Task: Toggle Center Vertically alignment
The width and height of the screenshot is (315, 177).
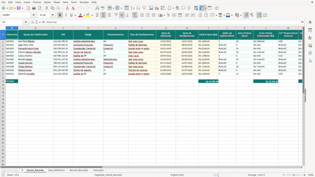Action: click(122, 15)
